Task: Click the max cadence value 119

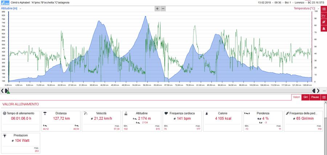Action: tap(319, 129)
